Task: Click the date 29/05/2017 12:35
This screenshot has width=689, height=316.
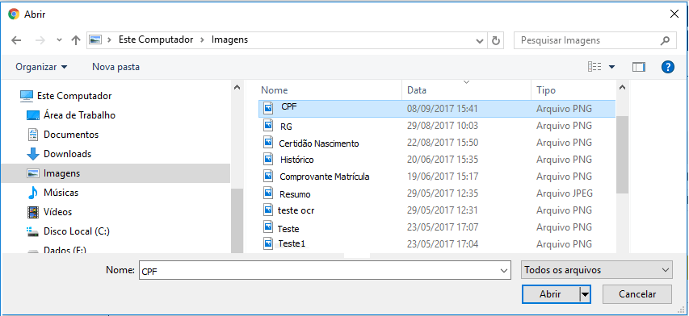Action: 443,193
